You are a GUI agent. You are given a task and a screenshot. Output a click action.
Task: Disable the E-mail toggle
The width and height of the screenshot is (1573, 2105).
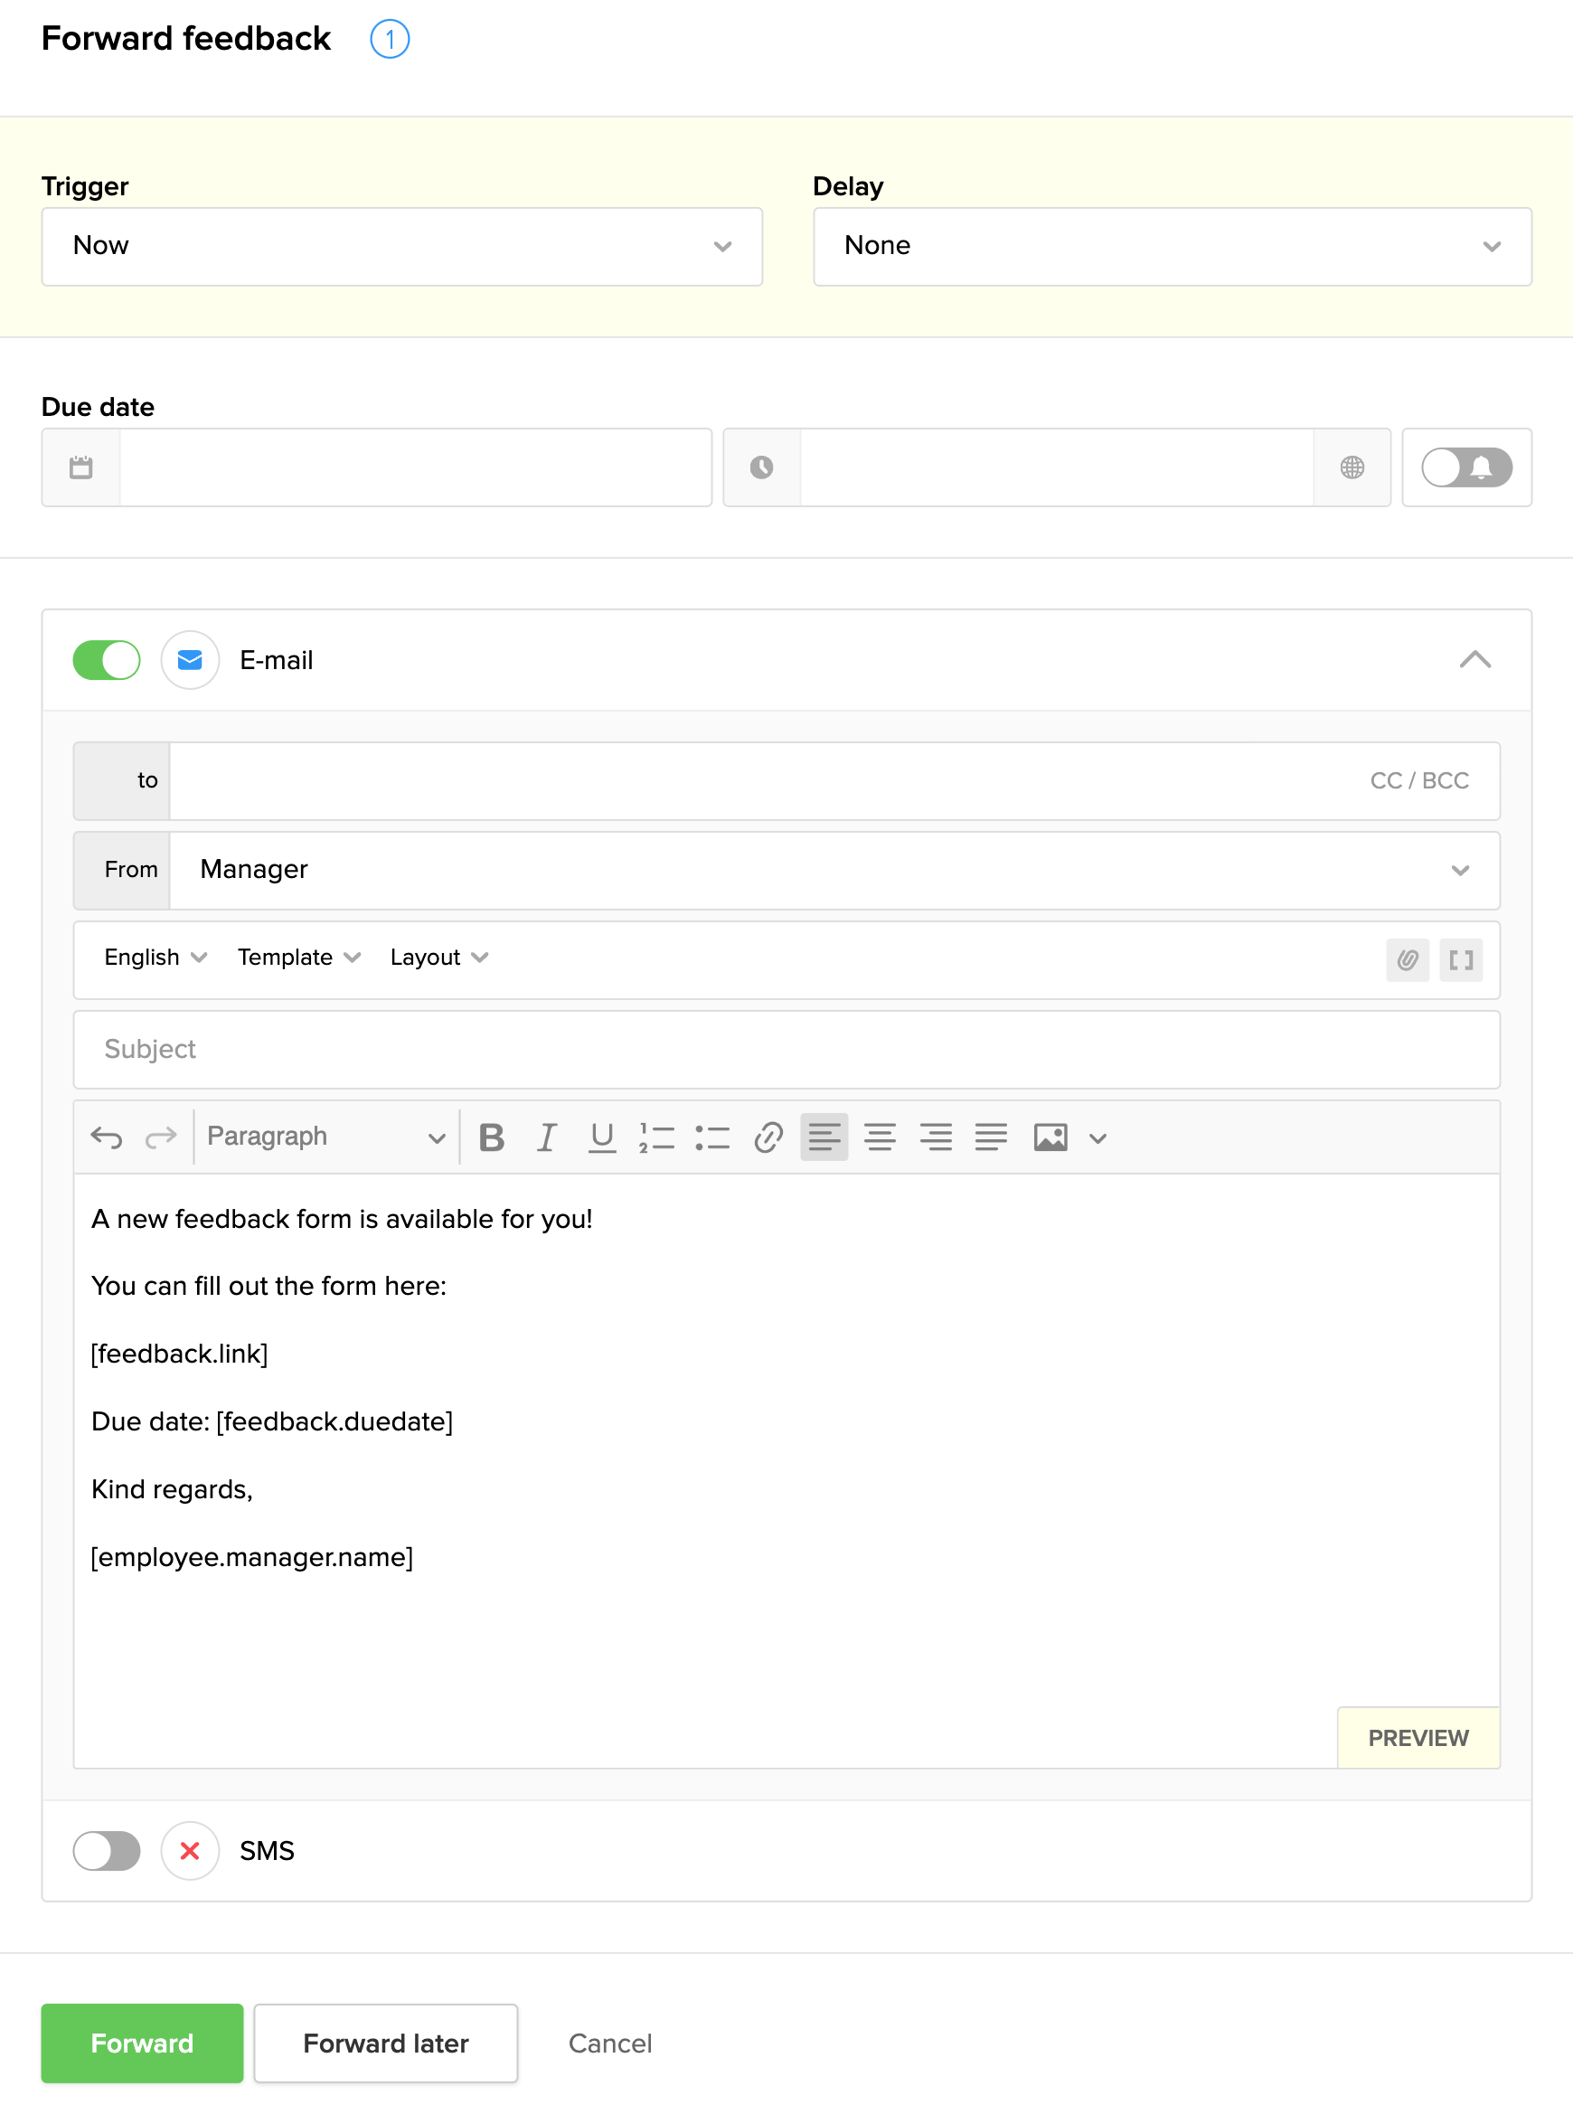click(x=107, y=659)
